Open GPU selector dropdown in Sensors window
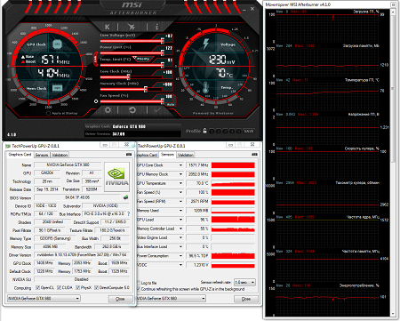Screen dimensions: 400x321 point(172,298)
